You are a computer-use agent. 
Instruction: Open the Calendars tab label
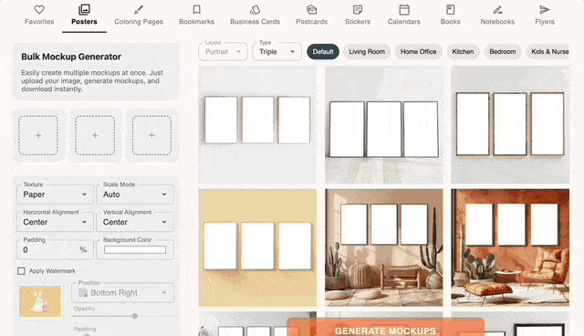coord(404,22)
